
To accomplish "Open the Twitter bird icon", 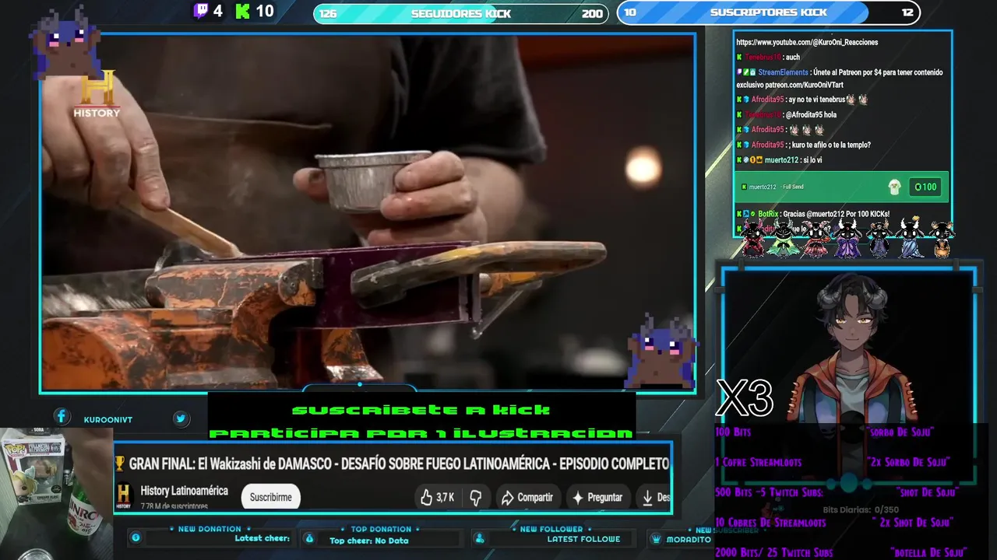I will [181, 418].
